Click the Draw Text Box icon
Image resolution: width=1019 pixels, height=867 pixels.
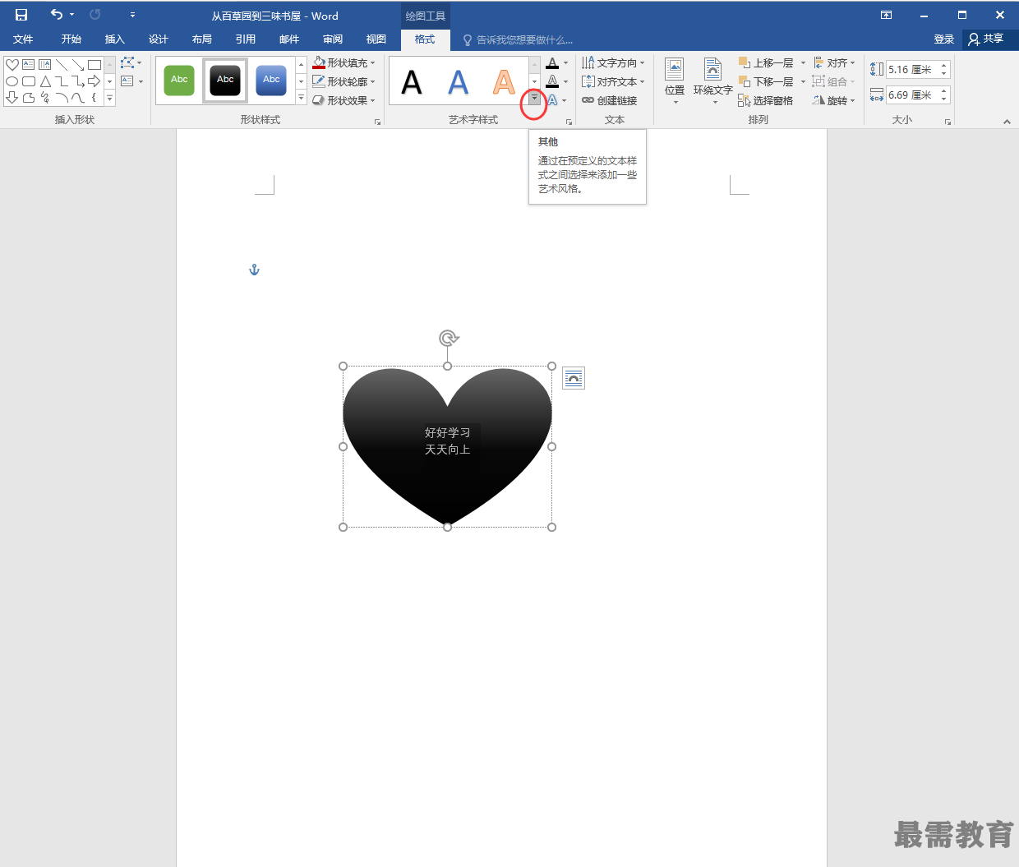tap(127, 81)
